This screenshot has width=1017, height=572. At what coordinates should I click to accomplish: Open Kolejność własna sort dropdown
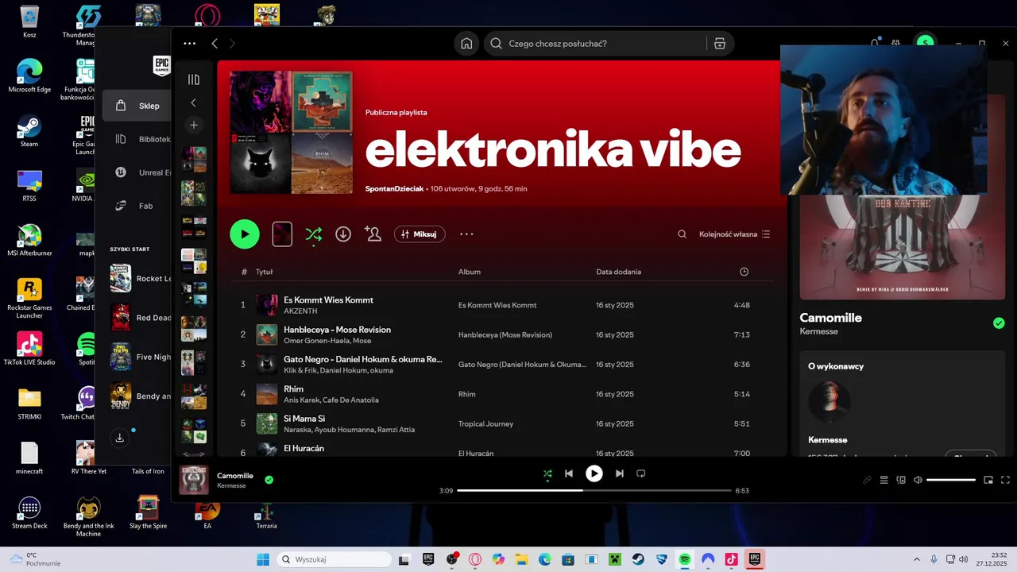735,234
